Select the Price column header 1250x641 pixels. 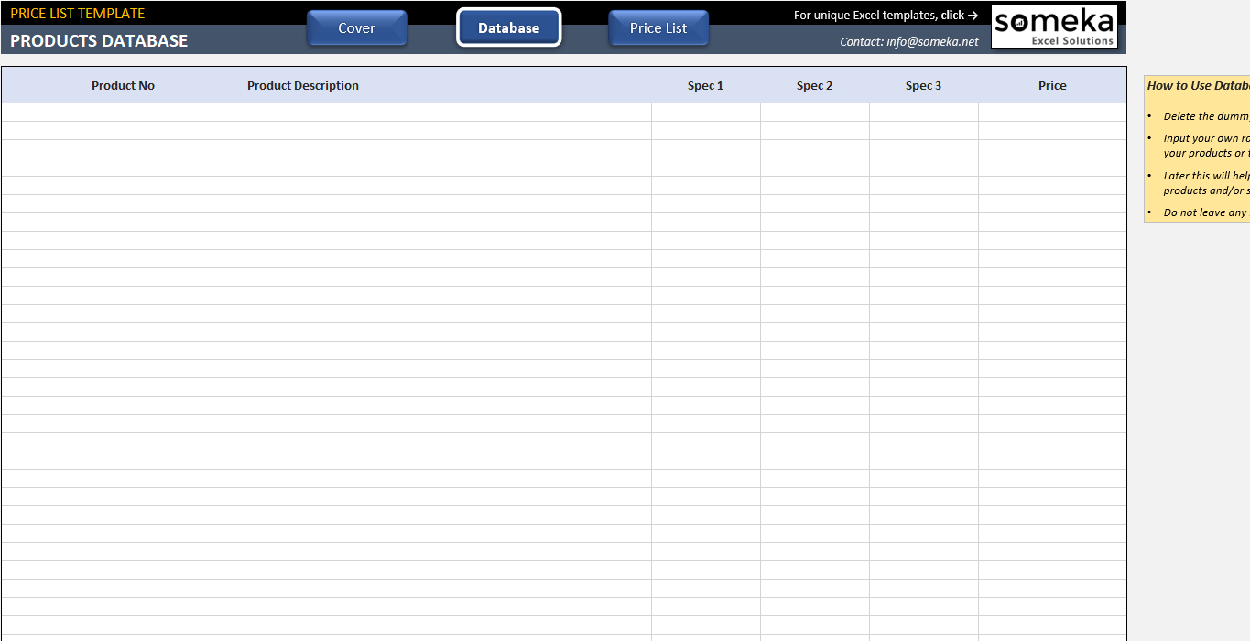coord(1052,85)
